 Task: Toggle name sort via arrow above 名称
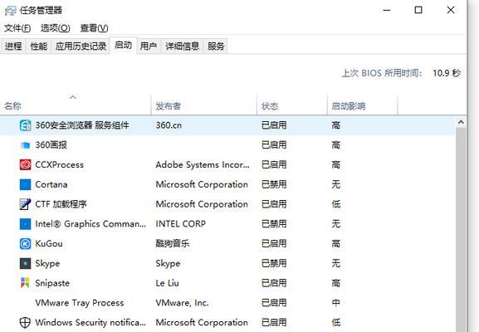pyautogui.click(x=73, y=97)
